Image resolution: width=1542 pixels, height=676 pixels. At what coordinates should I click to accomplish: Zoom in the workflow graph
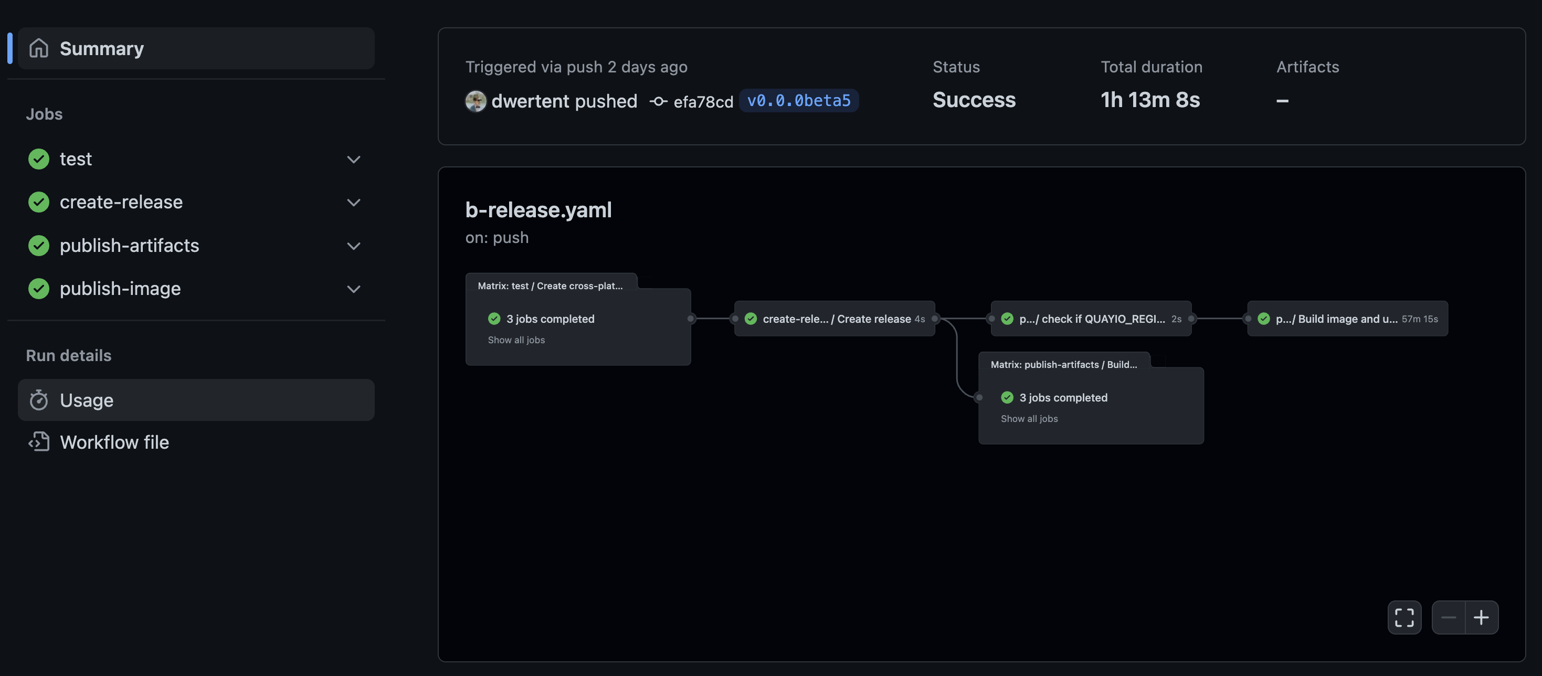coord(1482,617)
